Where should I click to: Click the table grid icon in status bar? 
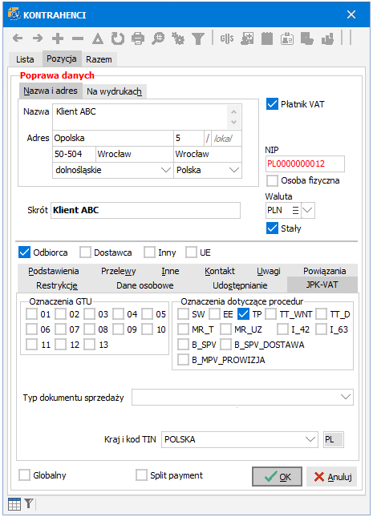pyautogui.click(x=14, y=504)
